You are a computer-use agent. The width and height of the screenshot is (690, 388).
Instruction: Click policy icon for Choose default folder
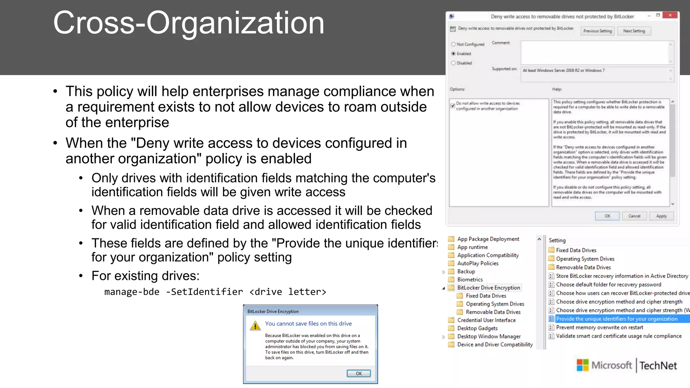(552, 285)
